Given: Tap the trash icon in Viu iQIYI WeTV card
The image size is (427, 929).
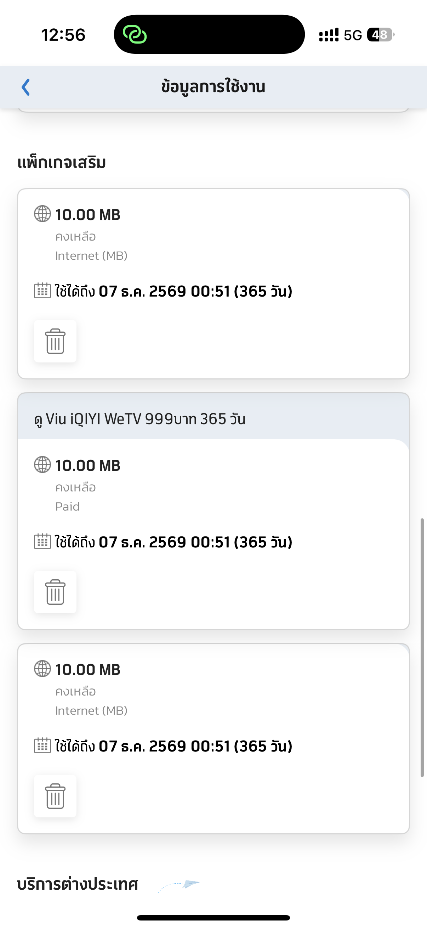Looking at the screenshot, I should pos(55,592).
